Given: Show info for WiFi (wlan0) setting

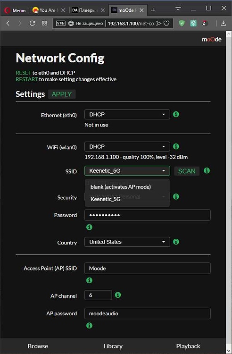Looking at the screenshot, I should (176, 146).
